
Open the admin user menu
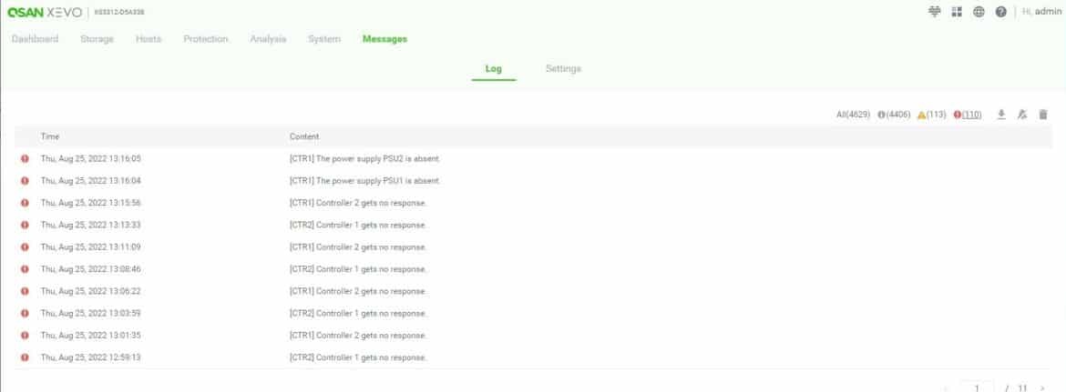1041,12
